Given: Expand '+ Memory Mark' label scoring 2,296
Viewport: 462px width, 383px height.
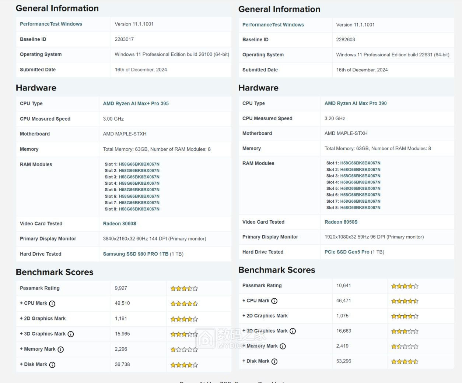Looking at the screenshot, I should [x=38, y=349].
